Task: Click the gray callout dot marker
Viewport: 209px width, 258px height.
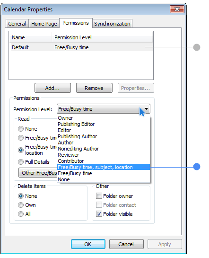Action: 197,47
